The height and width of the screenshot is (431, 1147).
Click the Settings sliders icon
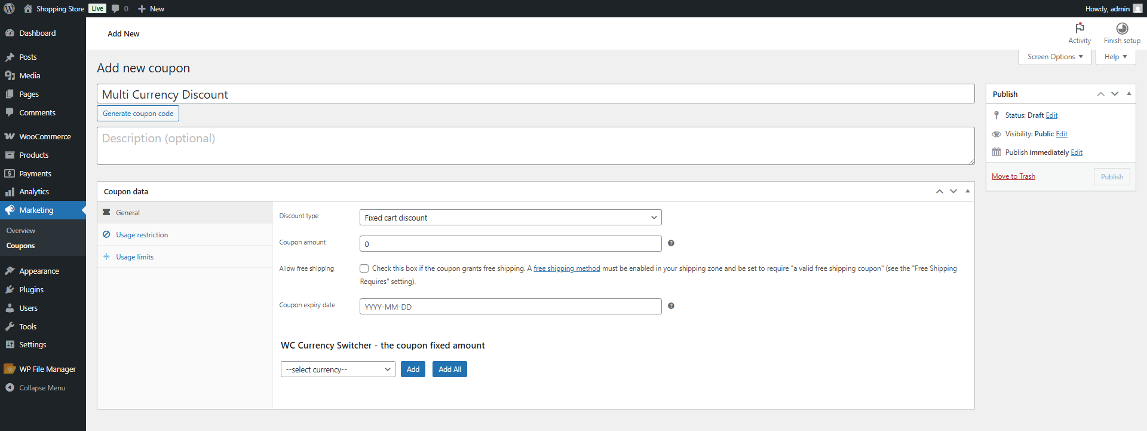tap(10, 344)
